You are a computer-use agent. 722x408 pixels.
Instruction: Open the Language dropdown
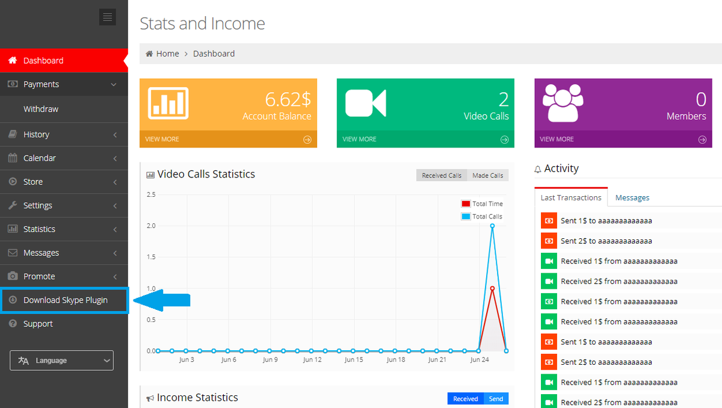tap(61, 360)
